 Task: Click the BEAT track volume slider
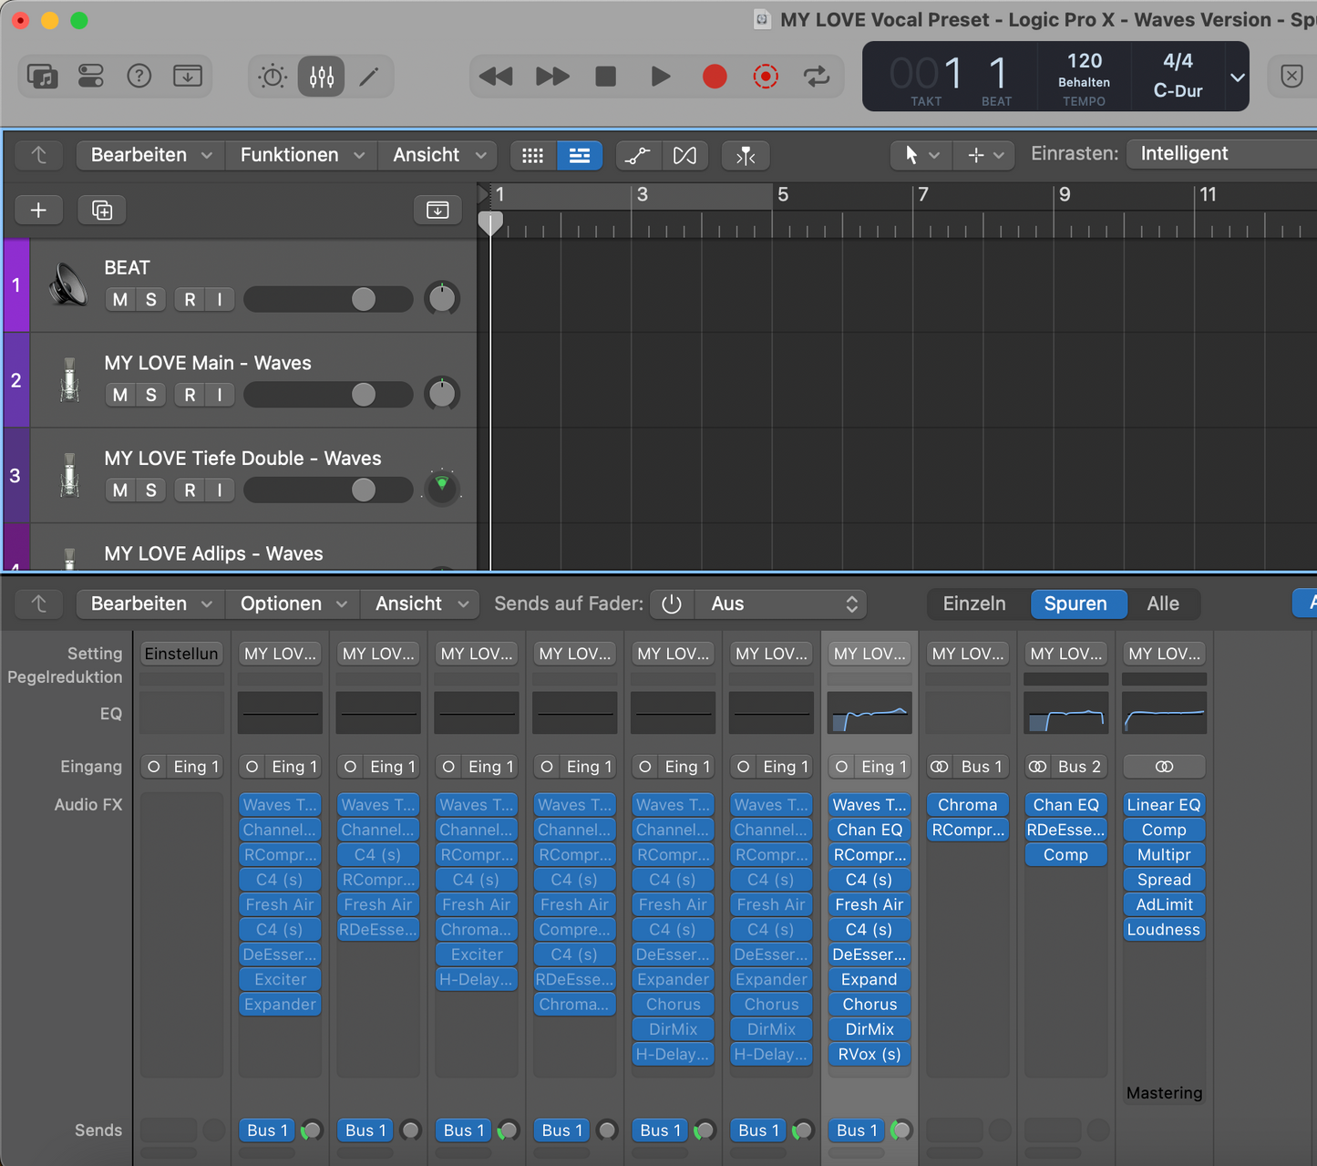[x=328, y=299]
